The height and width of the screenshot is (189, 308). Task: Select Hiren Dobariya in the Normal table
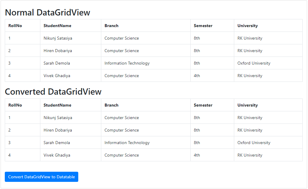57,51
